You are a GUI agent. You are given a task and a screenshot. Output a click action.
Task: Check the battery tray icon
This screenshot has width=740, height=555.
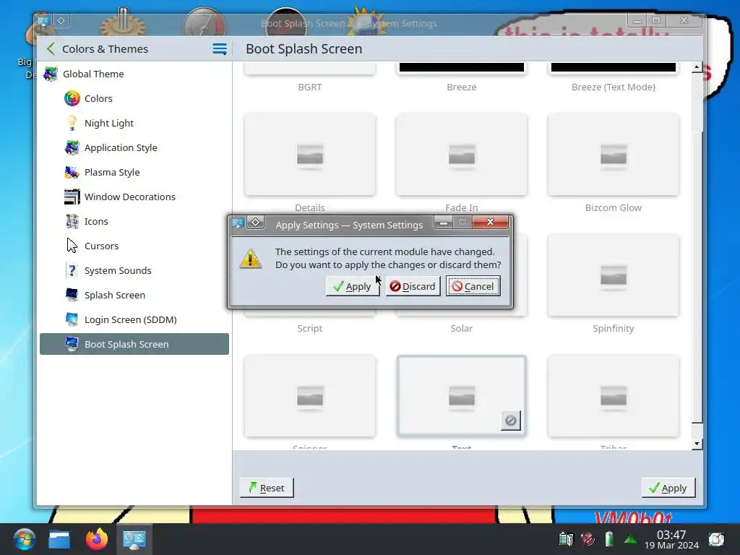pos(608,538)
